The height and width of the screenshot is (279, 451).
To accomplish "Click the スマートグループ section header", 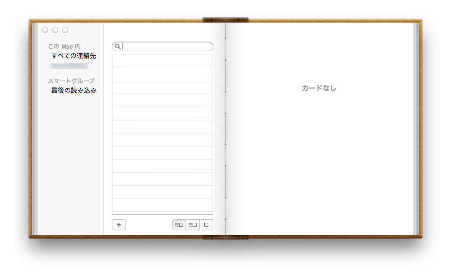I will coord(71,81).
